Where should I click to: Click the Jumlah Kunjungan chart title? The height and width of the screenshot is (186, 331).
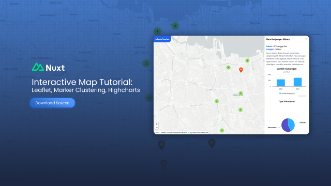pos(287,69)
